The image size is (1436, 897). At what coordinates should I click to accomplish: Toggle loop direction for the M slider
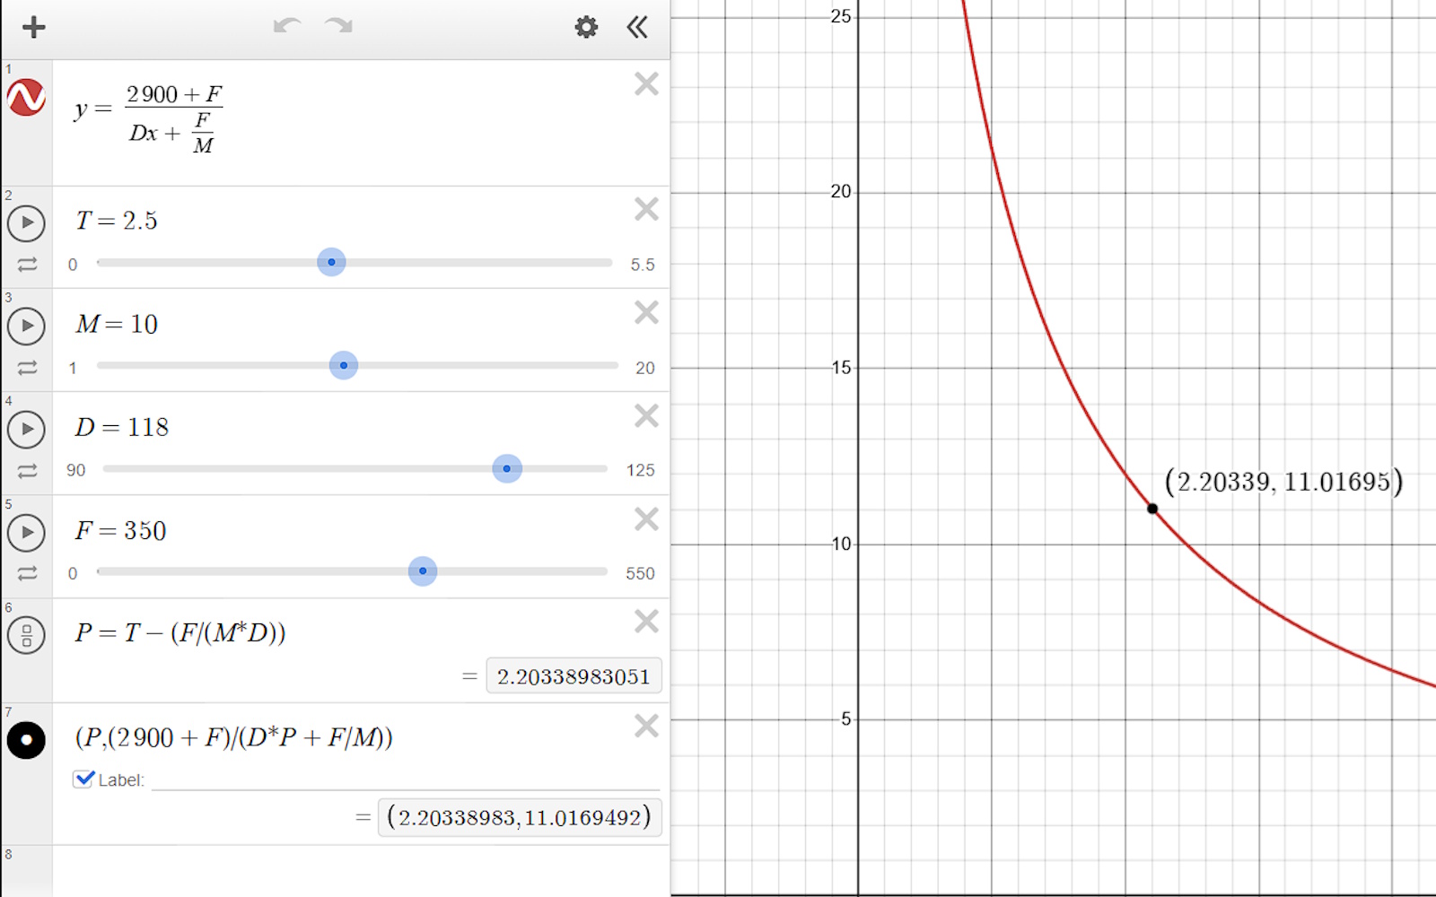click(26, 367)
